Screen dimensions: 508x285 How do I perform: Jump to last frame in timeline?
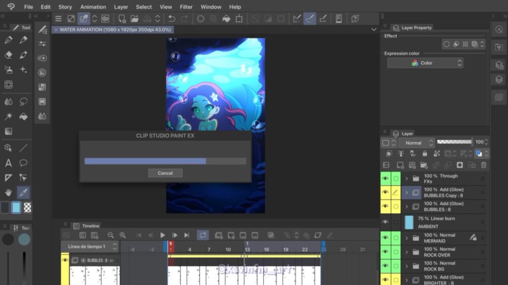pos(187,235)
